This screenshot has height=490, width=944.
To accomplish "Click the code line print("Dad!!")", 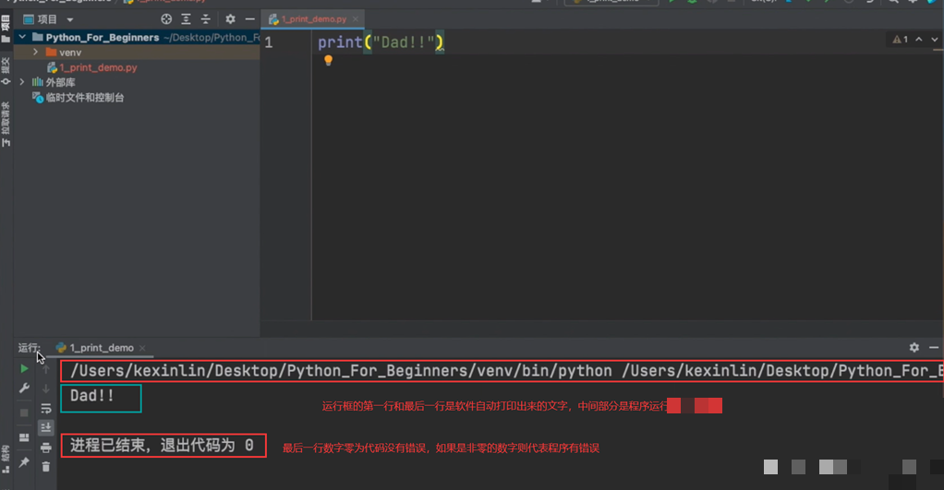I will coord(381,42).
